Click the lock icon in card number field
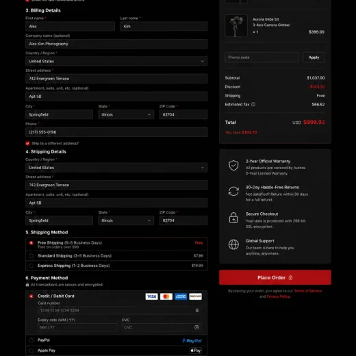Image resolution: width=356 pixels, height=356 pixels. 197,310
